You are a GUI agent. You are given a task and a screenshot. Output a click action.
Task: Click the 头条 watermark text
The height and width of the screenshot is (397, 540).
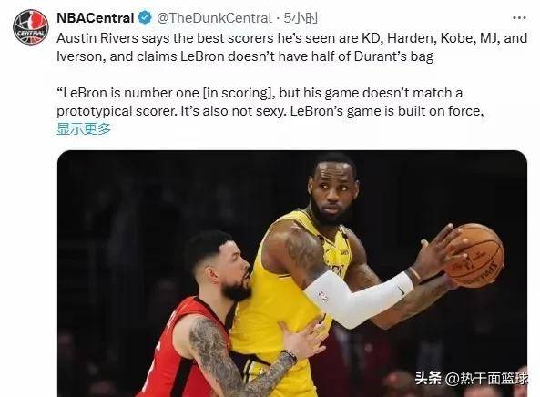428,378
